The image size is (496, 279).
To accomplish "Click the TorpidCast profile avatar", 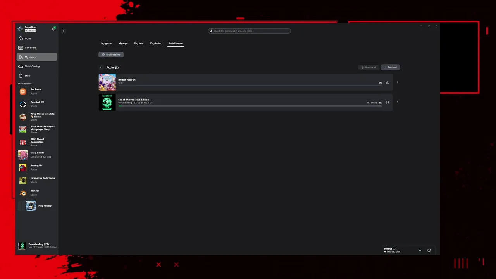I will [x=21, y=29].
